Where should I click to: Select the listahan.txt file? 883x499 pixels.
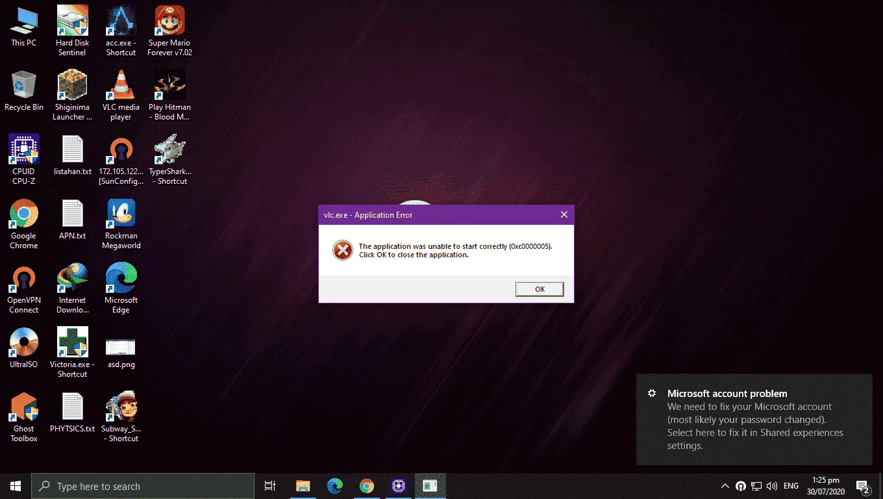point(72,155)
